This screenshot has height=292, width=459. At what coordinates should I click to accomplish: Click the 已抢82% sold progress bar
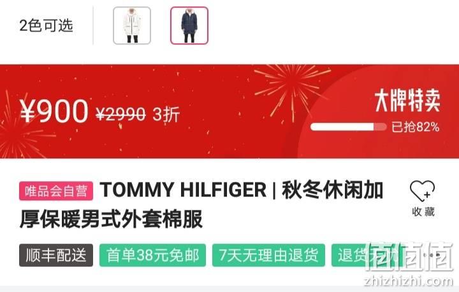(348, 127)
